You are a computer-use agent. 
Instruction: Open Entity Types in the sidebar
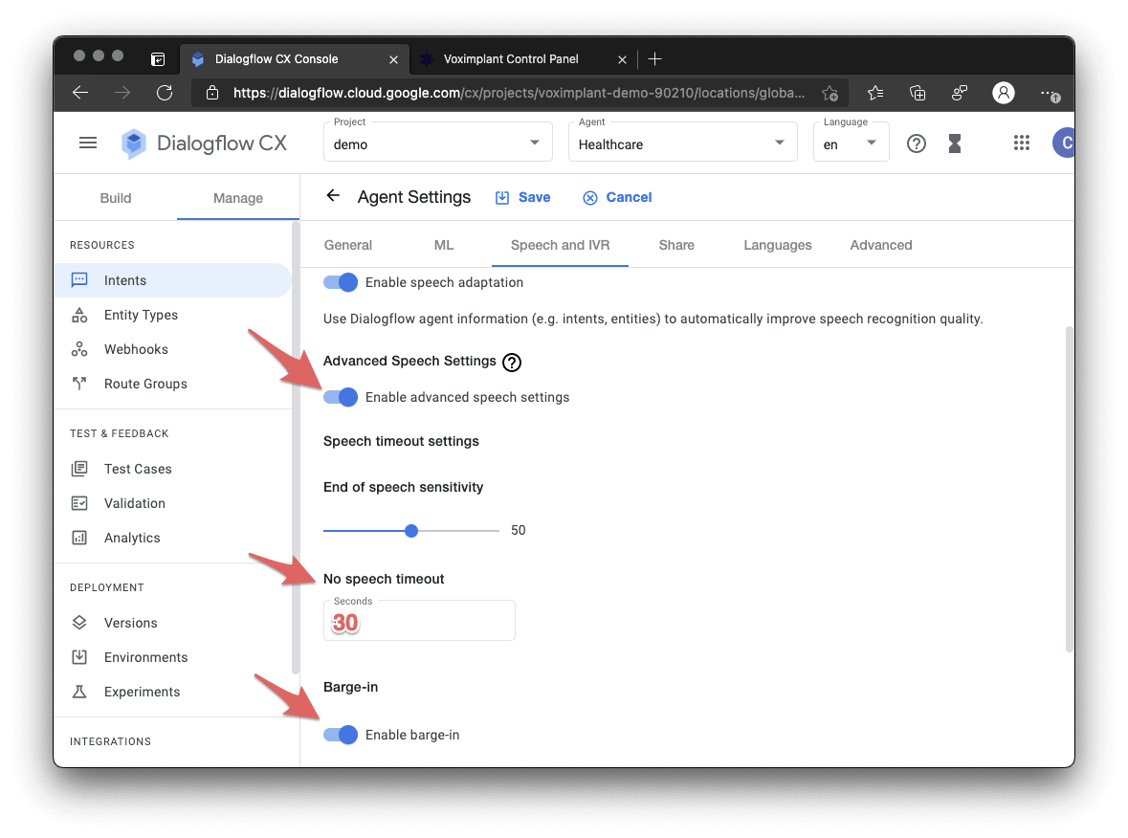[x=172, y=315]
